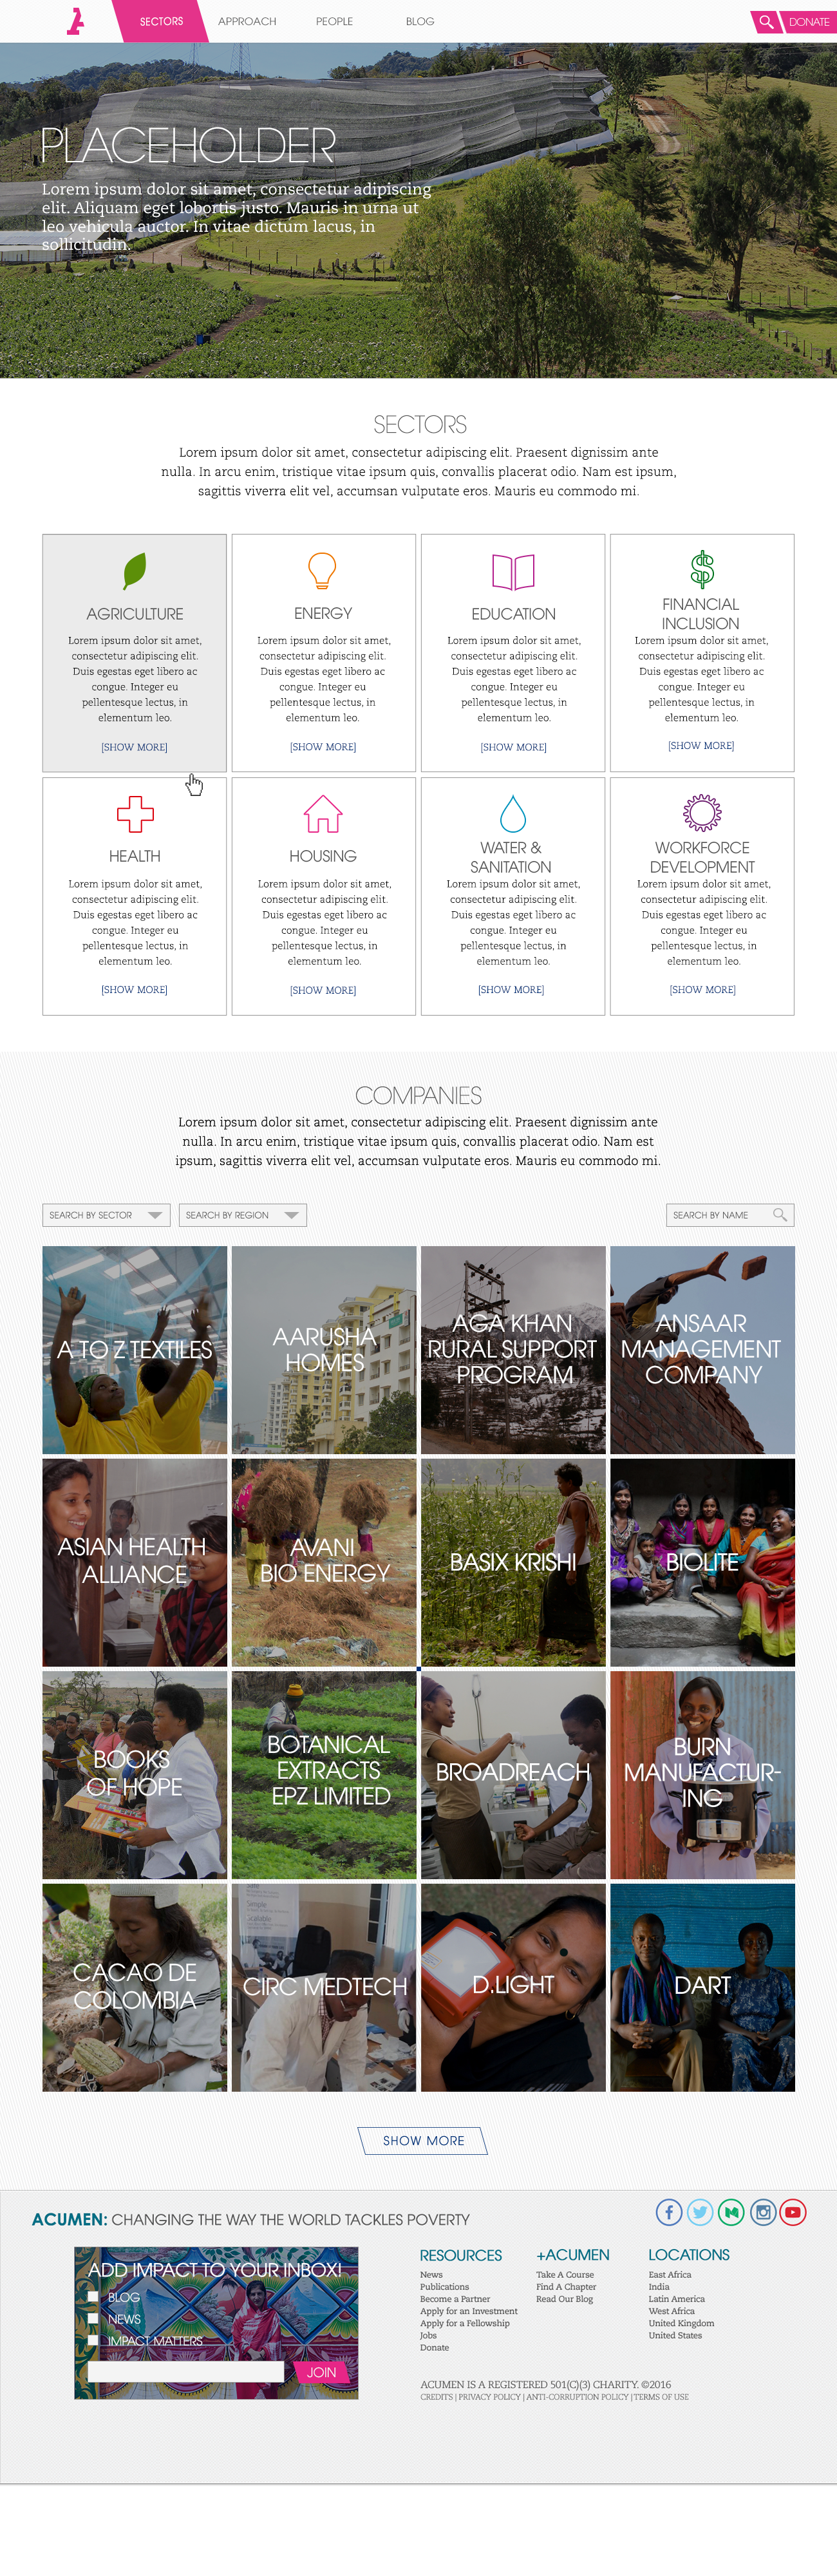
Task: Click the Acumen logo in header
Action: point(75,21)
